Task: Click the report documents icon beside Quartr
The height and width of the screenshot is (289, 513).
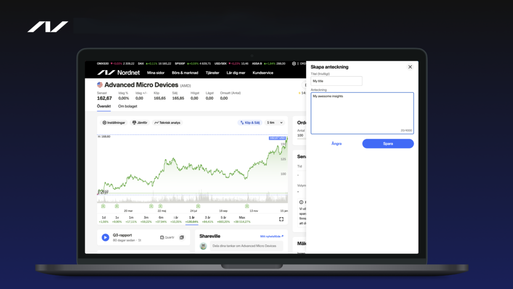Action: click(182, 237)
